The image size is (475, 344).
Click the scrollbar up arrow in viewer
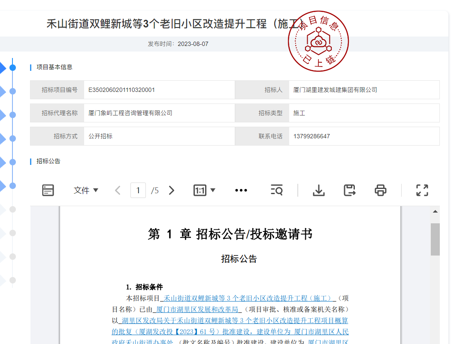[435, 212]
